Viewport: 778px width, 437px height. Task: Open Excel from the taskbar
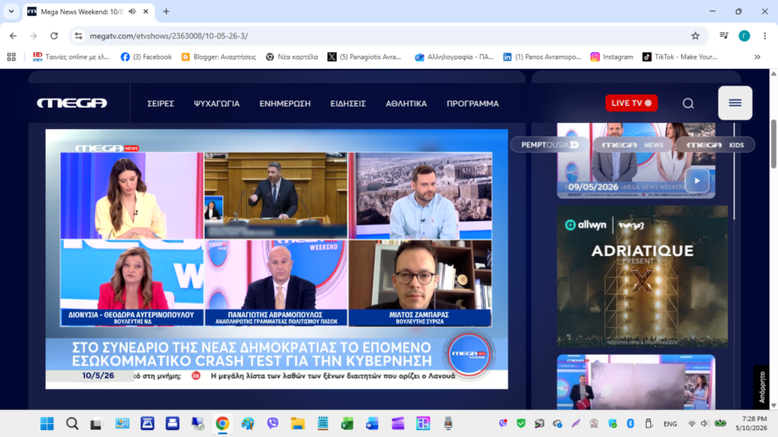coord(347,424)
